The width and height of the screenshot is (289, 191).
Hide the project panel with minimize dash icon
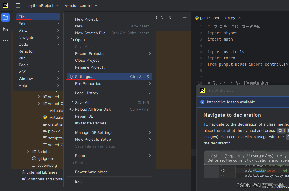(185, 17)
